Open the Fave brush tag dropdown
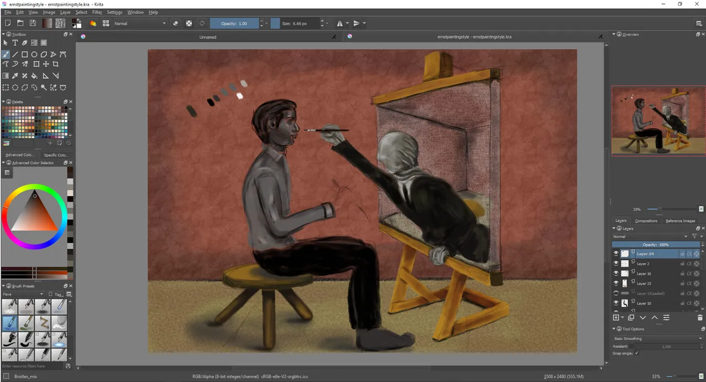Image resolution: width=706 pixels, height=382 pixels. [x=23, y=294]
